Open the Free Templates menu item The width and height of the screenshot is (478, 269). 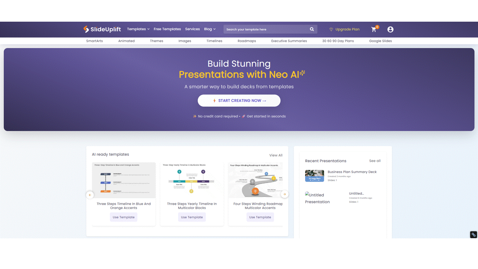click(x=167, y=29)
